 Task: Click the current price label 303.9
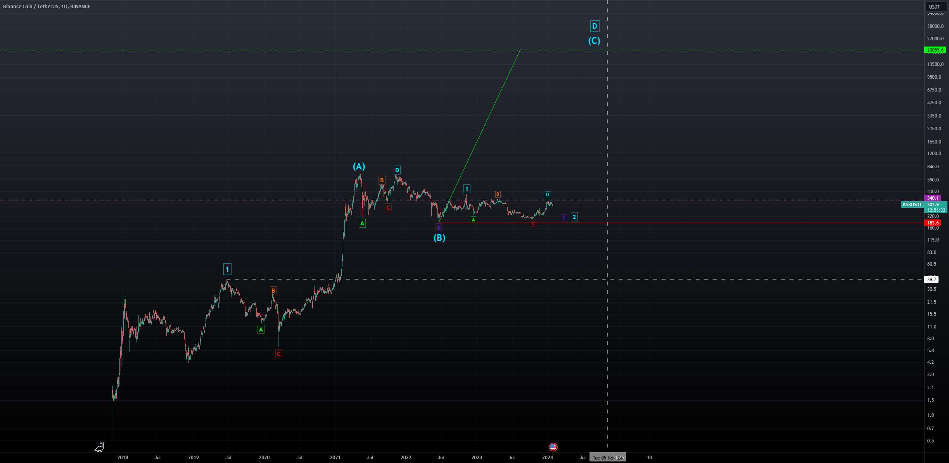pos(933,205)
